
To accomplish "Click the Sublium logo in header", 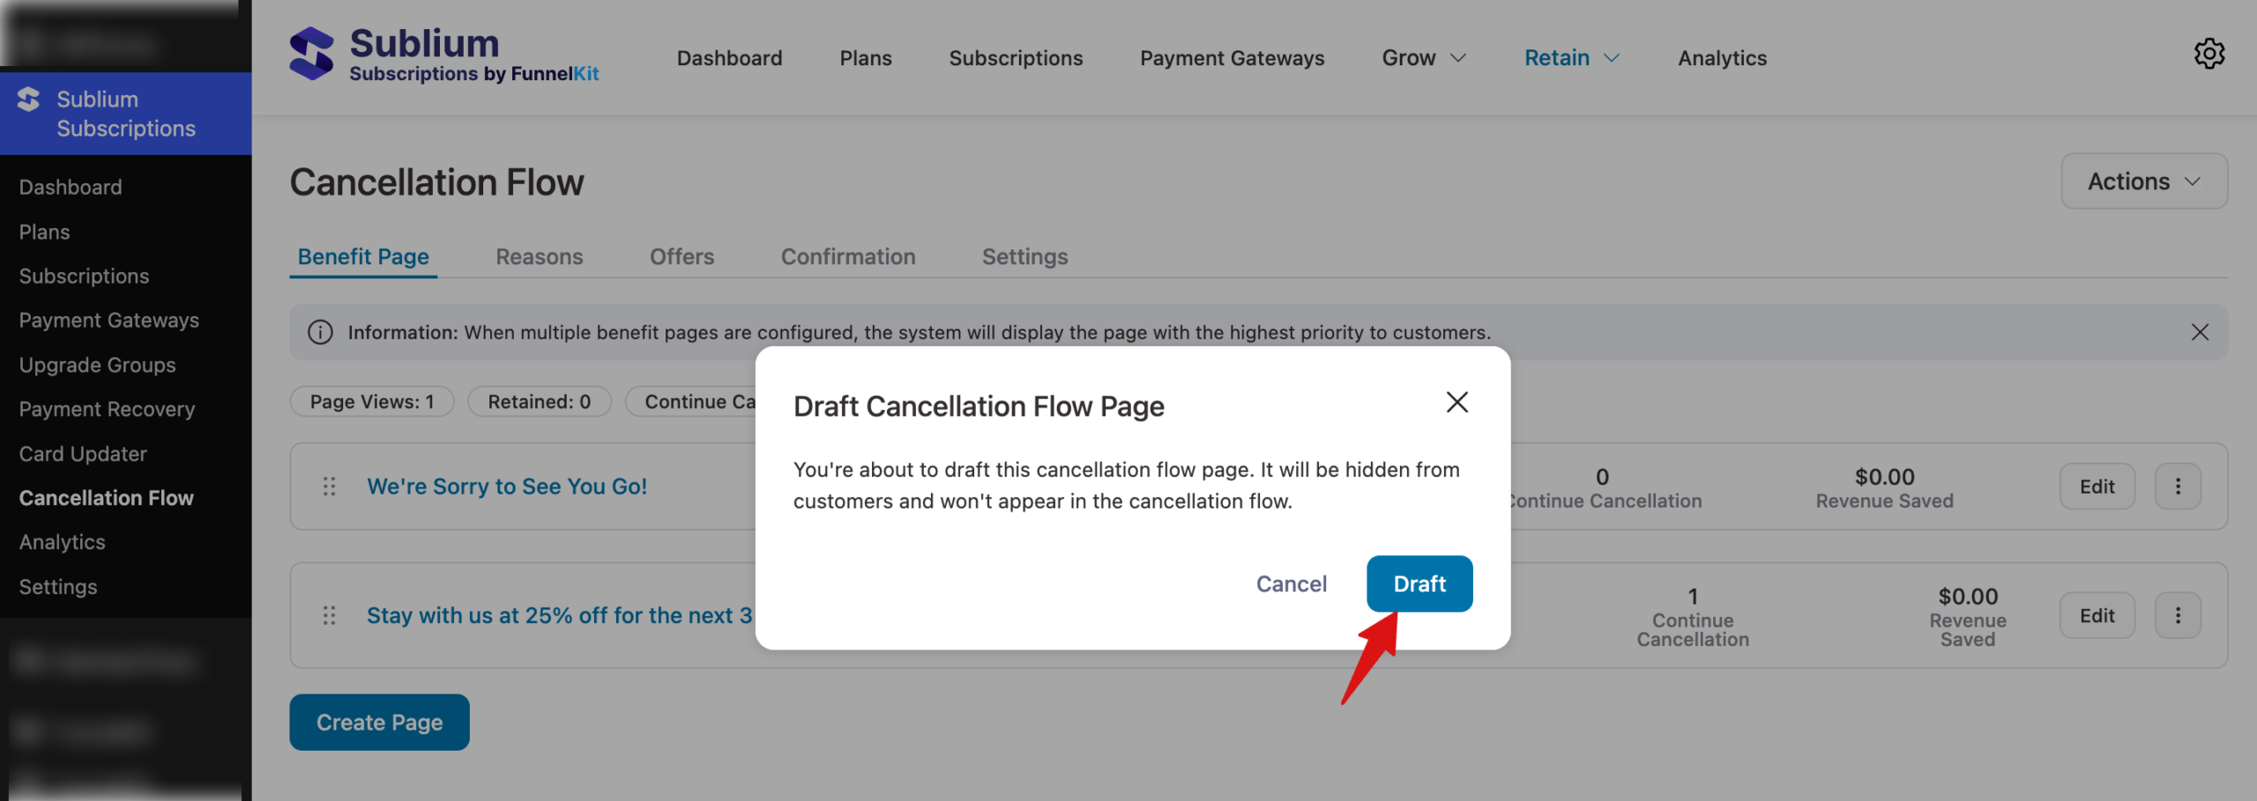I will [x=312, y=55].
